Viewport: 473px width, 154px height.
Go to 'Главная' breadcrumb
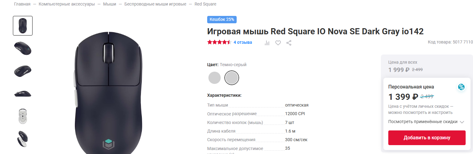[22, 4]
